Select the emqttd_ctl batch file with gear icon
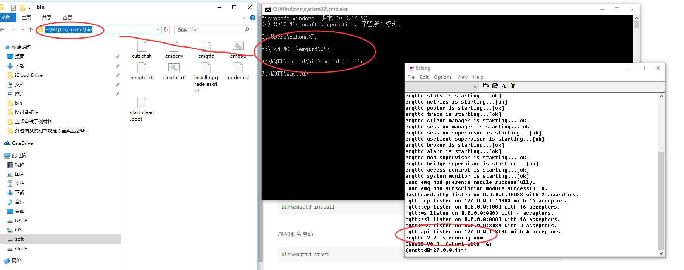 pos(174,71)
